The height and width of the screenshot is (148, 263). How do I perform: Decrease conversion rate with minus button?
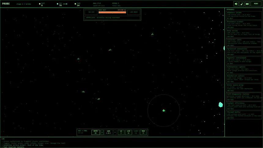pyautogui.click(x=102, y=132)
